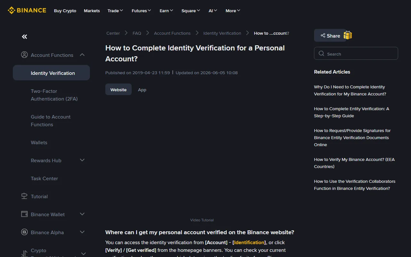This screenshot has height=257, width=411.
Task: Click the FAQ breadcrumb link
Action: [x=137, y=33]
